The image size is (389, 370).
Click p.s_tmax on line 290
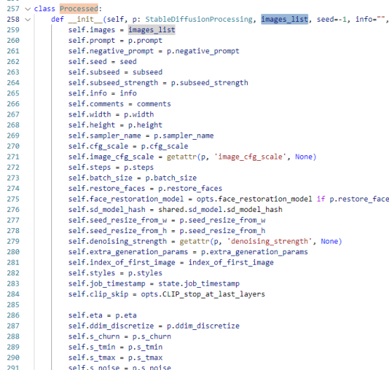point(145,357)
